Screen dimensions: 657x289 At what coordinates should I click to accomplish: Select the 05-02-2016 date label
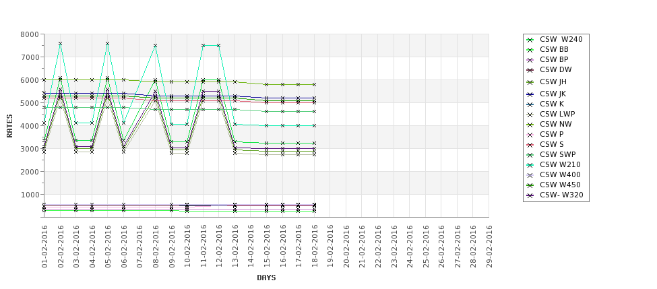coord(108,247)
